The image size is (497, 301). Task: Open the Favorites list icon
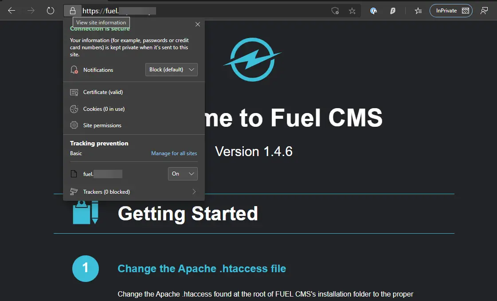pyautogui.click(x=418, y=11)
